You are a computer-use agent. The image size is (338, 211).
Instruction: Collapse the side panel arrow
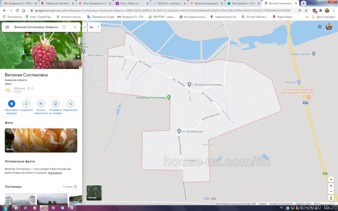tap(84, 27)
